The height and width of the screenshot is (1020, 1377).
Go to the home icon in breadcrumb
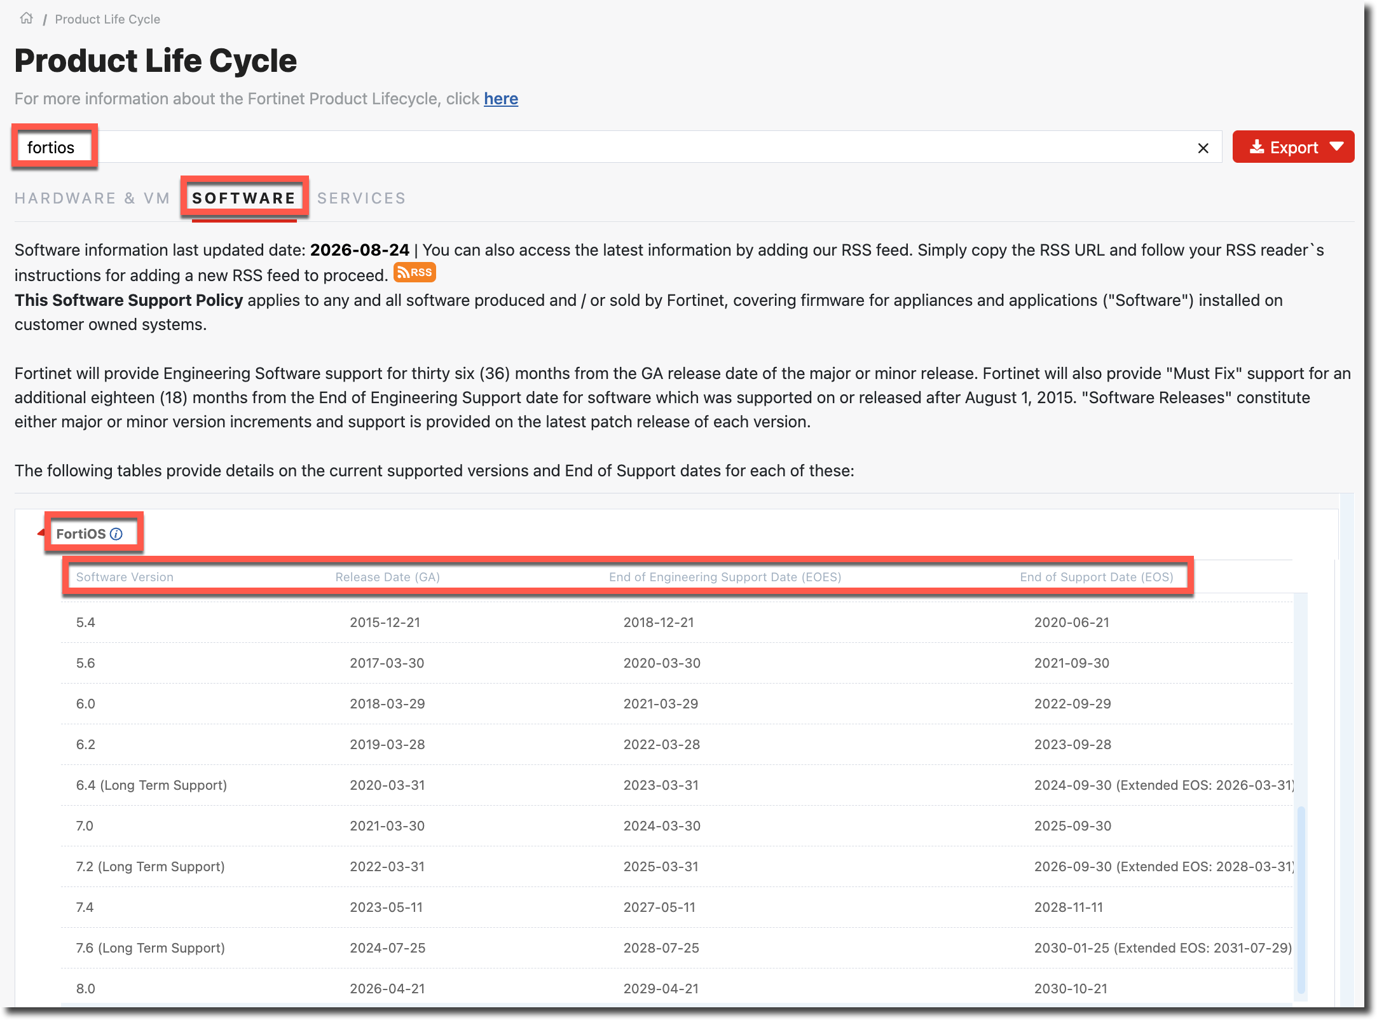pyautogui.click(x=26, y=18)
